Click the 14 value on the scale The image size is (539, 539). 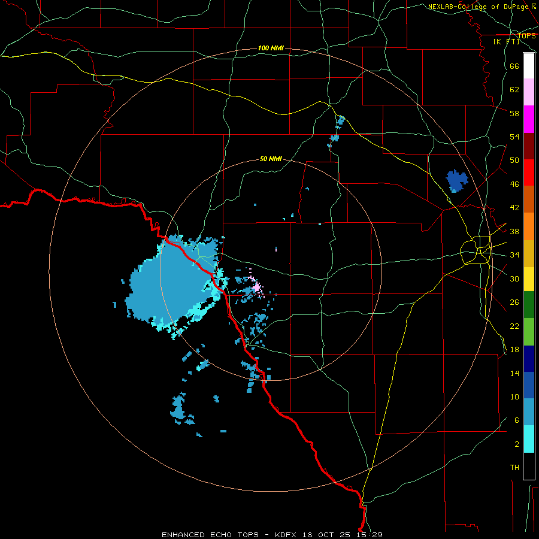(x=514, y=373)
